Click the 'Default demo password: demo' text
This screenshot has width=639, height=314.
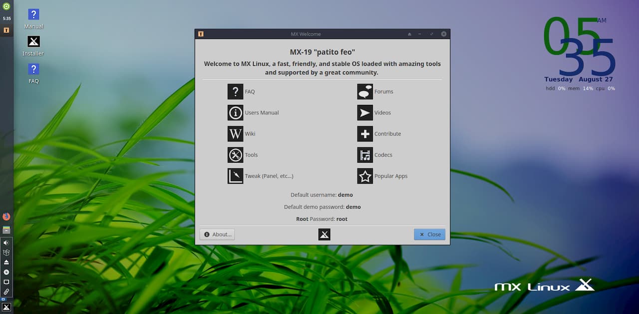(x=322, y=207)
